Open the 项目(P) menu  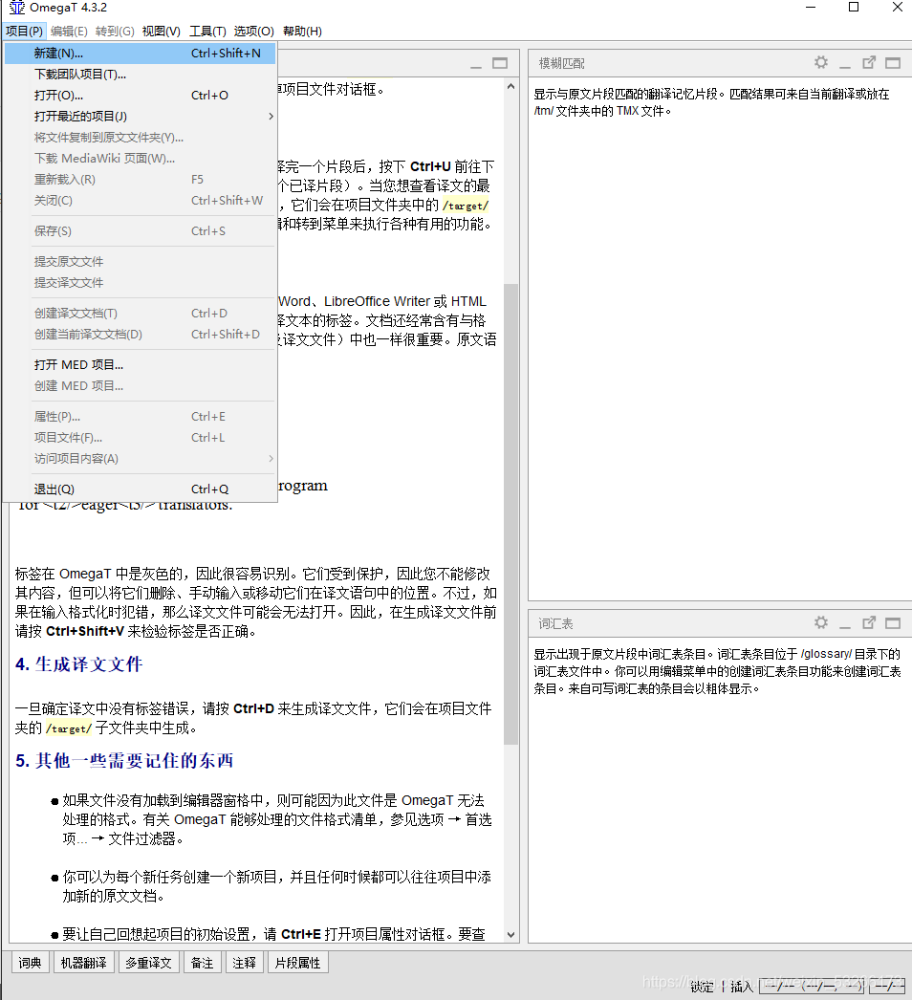pos(24,32)
